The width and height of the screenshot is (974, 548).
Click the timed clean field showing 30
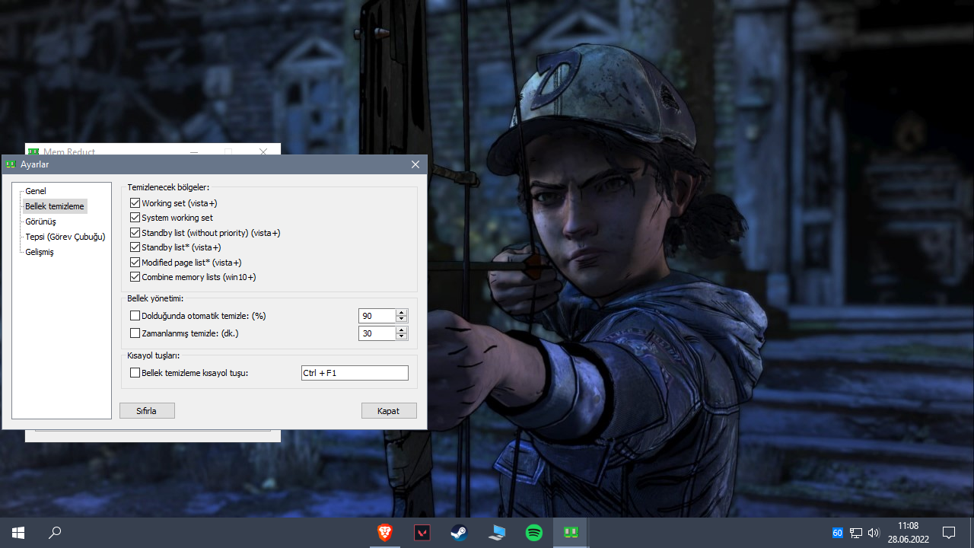(377, 333)
